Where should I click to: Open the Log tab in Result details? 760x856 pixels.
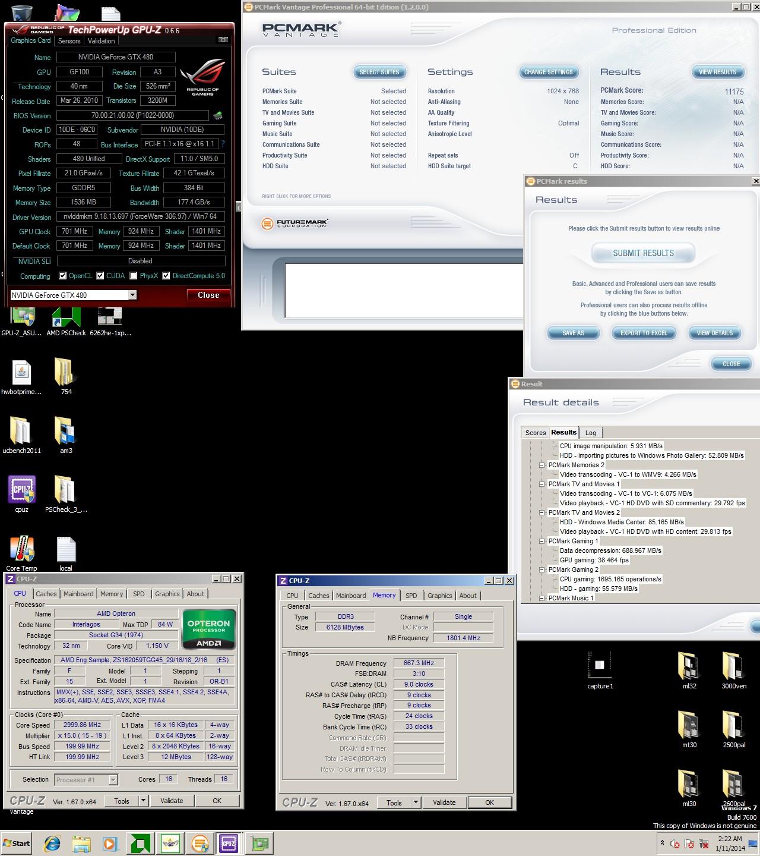pyautogui.click(x=591, y=433)
